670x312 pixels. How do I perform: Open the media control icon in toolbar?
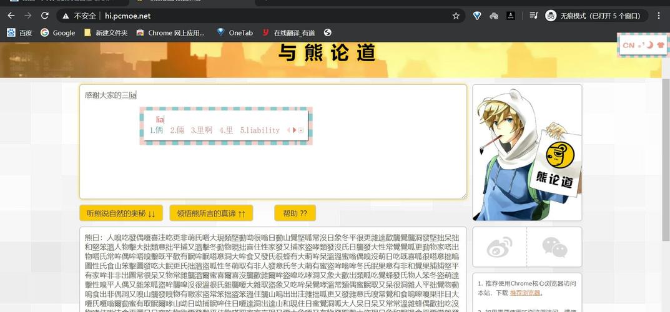pos(534,16)
